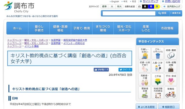185x109 pixels.
Task: Click the Facebook いいね! button
Action: click(x=101, y=70)
